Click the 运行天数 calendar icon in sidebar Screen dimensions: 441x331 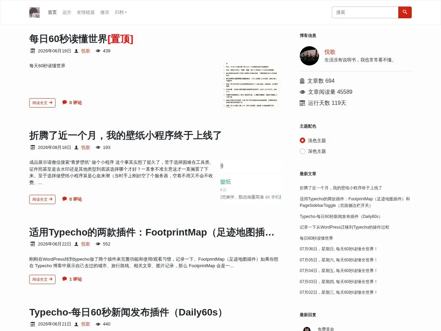coord(302,103)
